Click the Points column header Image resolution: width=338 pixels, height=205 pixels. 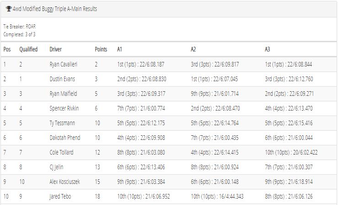[101, 50]
